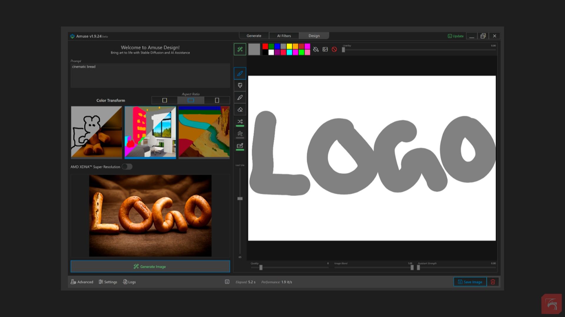Click the paint bucket fill icon
Screen dimensions: 565x317
pyautogui.click(x=316, y=49)
